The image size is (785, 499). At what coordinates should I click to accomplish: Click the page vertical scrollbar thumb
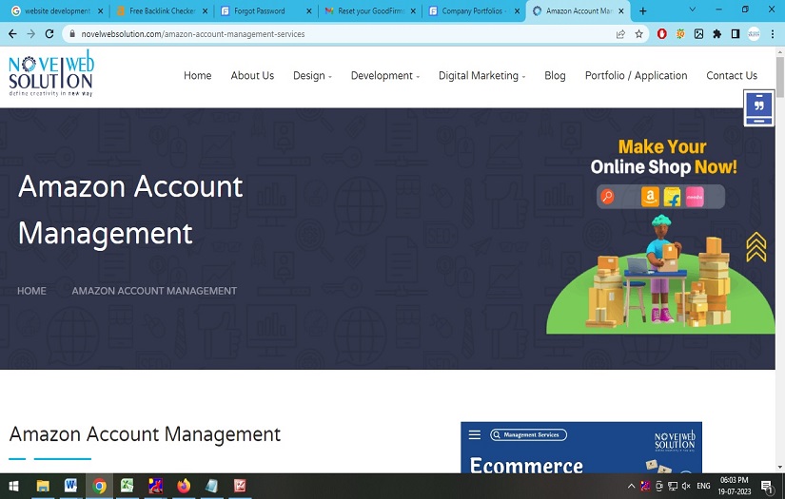(x=780, y=76)
